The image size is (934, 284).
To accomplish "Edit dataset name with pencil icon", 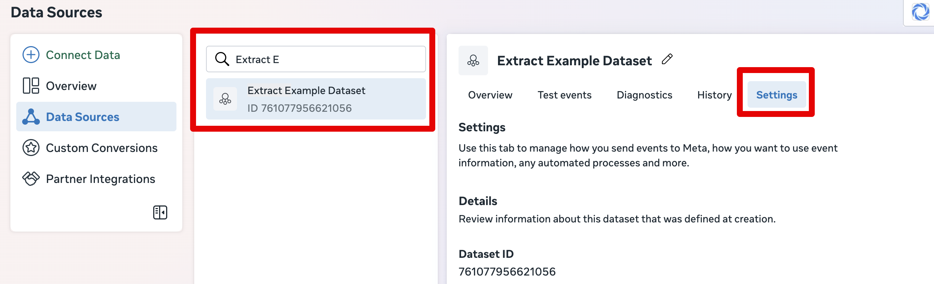I will pyautogui.click(x=667, y=59).
